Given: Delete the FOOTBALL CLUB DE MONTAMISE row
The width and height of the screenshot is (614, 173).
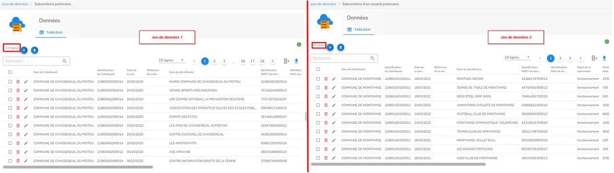Looking at the screenshot, I should [x=326, y=114].
